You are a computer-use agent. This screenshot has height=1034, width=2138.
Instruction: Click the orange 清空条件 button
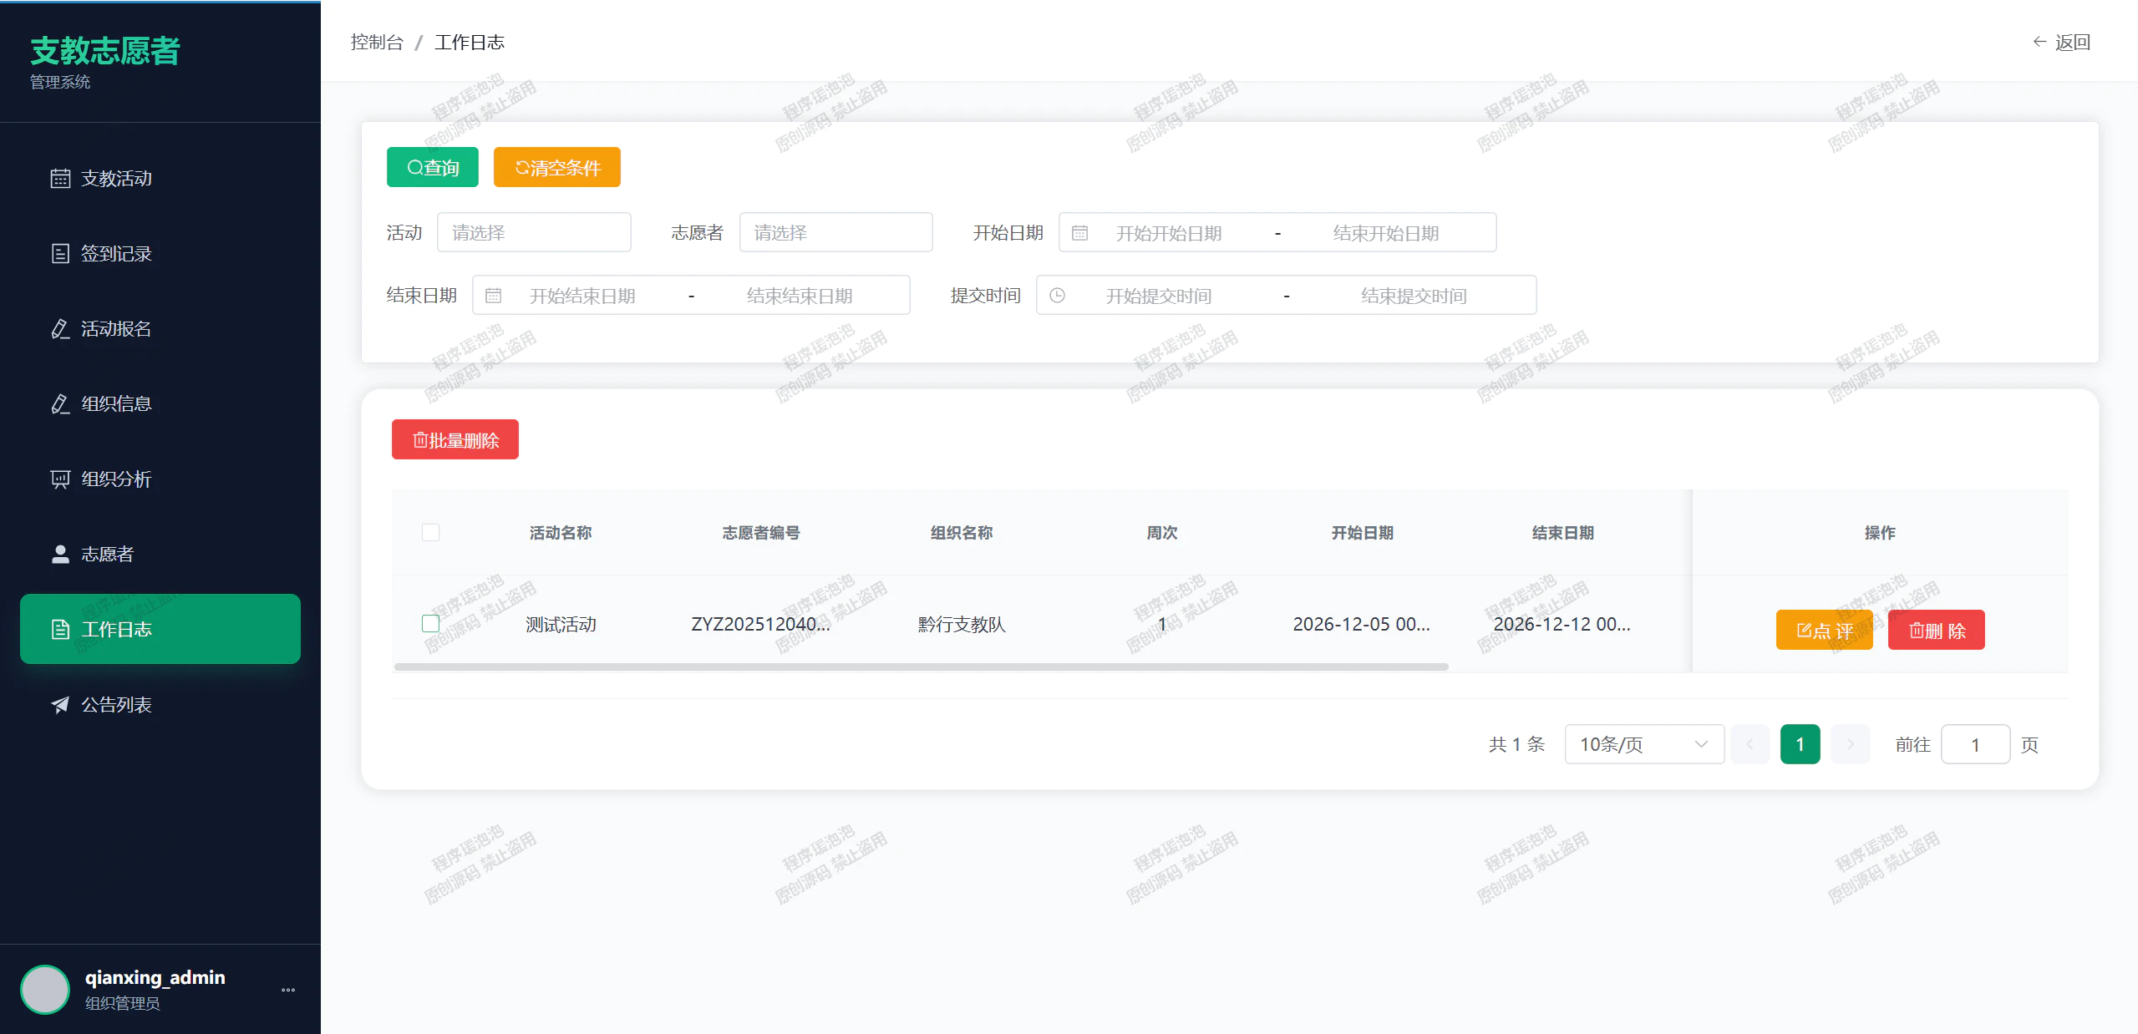[557, 167]
